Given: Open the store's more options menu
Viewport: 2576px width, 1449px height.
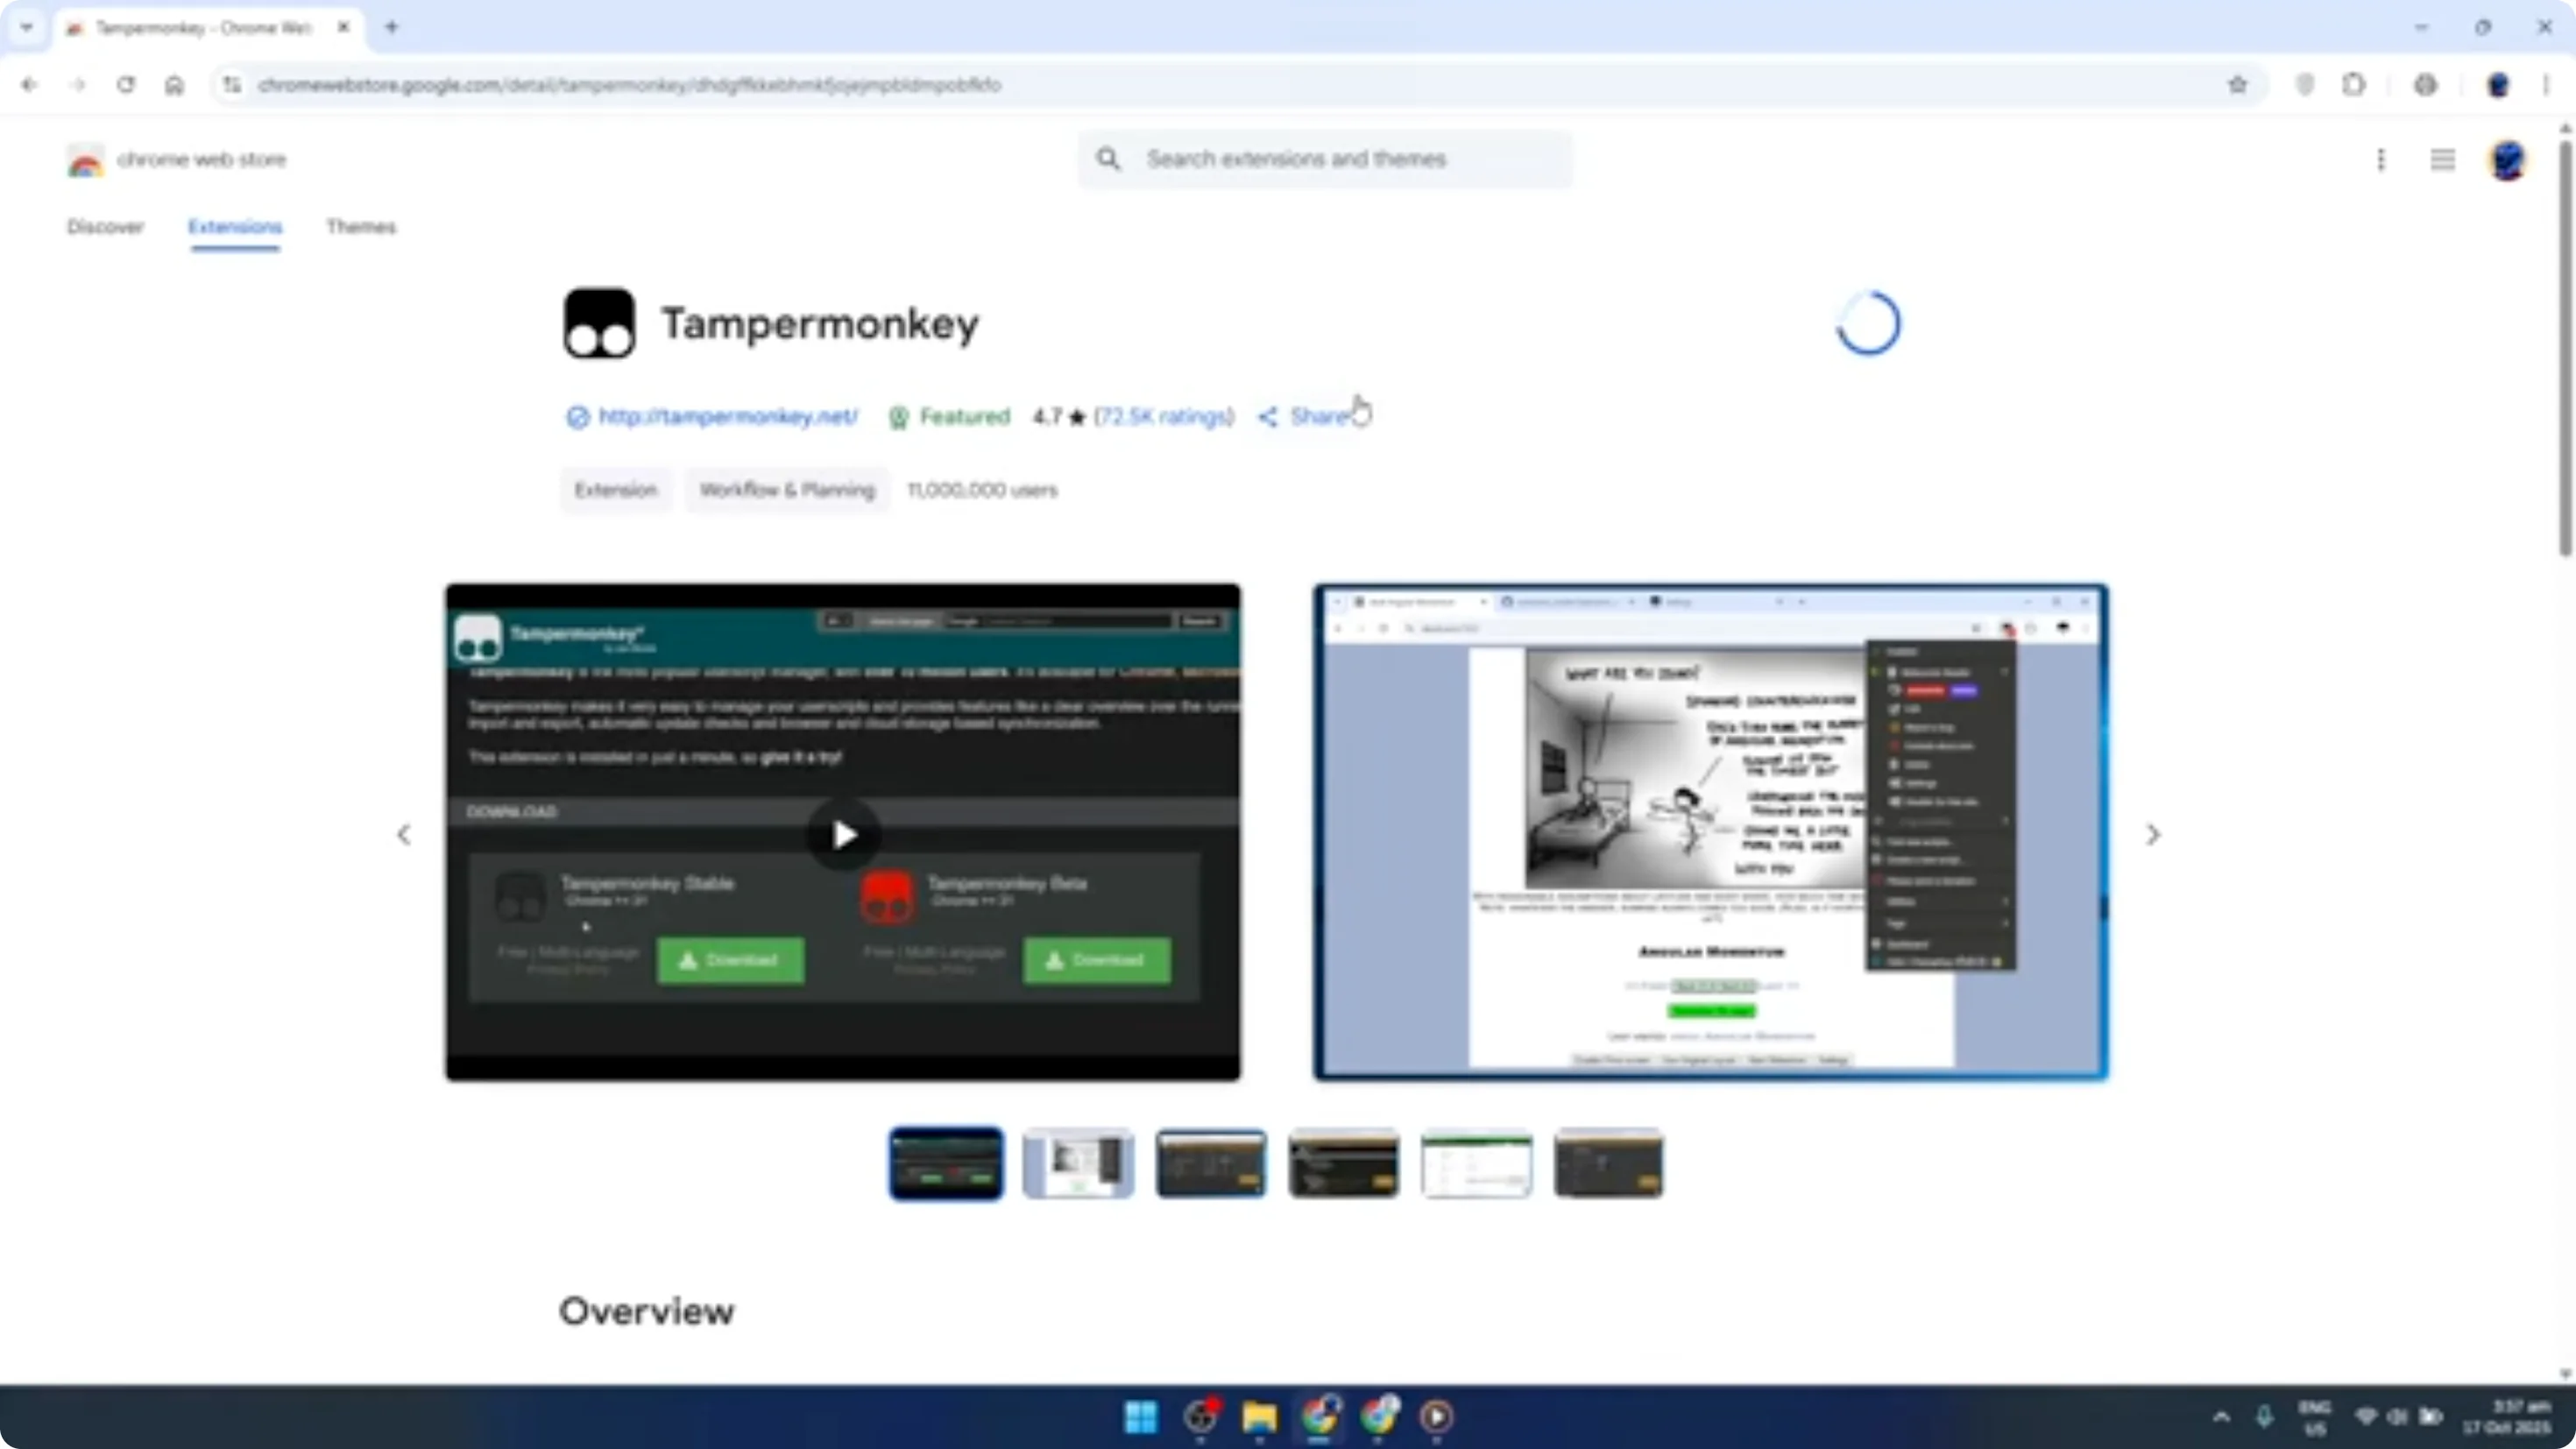Looking at the screenshot, I should 2381,160.
